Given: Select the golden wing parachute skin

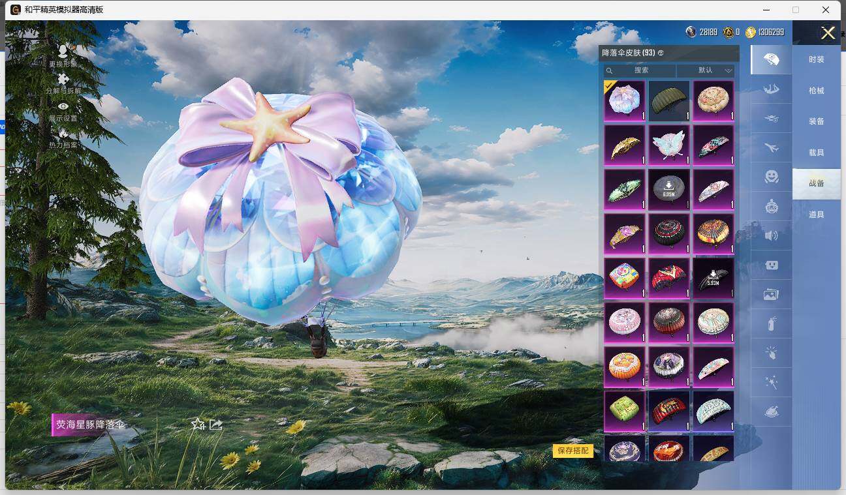Looking at the screenshot, I should point(625,145).
